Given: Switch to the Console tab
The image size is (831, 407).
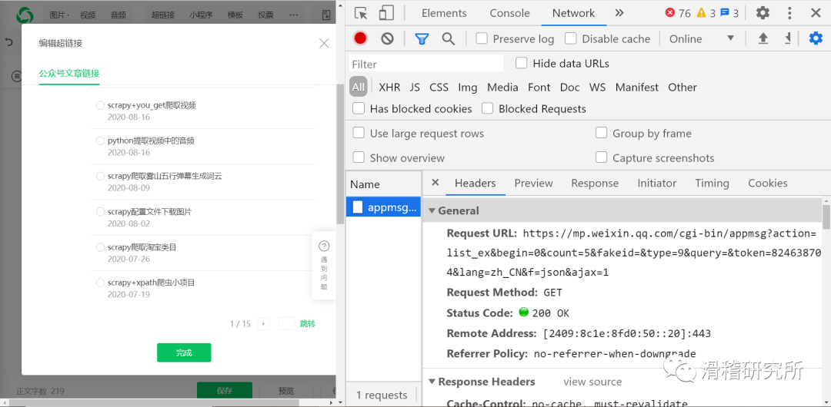Looking at the screenshot, I should [x=510, y=13].
